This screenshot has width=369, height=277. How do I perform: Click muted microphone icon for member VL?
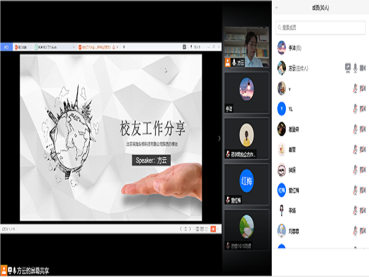point(356,109)
